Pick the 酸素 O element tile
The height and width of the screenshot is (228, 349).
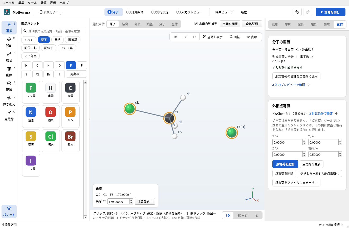click(x=51, y=116)
